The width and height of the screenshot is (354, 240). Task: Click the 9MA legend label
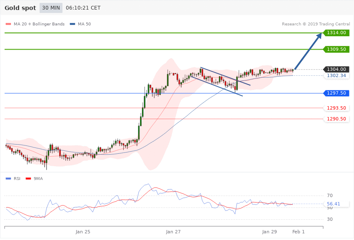(38, 179)
